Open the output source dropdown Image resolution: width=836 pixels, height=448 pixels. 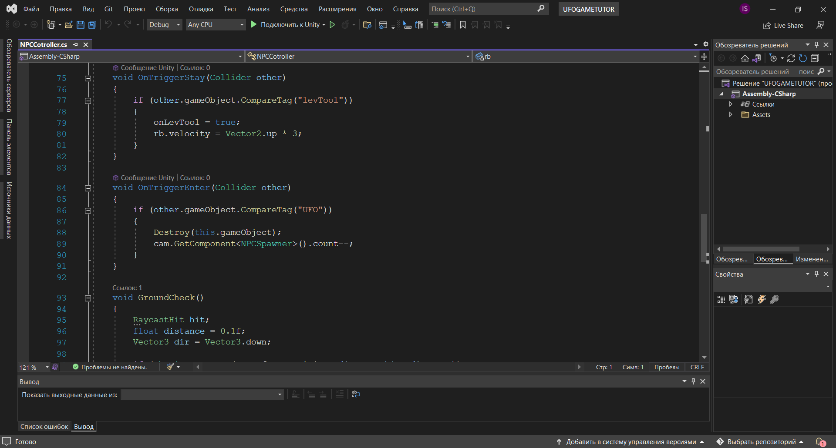(202, 395)
